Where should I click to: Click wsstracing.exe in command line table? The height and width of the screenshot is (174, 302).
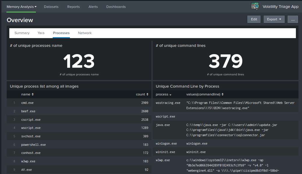coord(168,103)
